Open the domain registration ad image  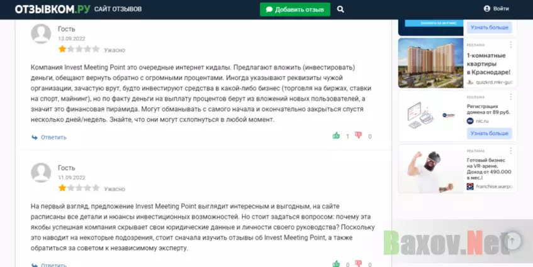[430, 116]
